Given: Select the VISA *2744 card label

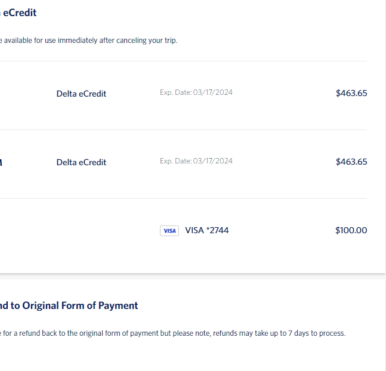Looking at the screenshot, I should 207,230.
